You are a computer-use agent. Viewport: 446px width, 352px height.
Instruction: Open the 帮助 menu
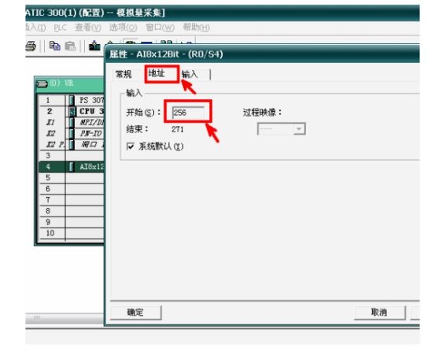(x=197, y=28)
